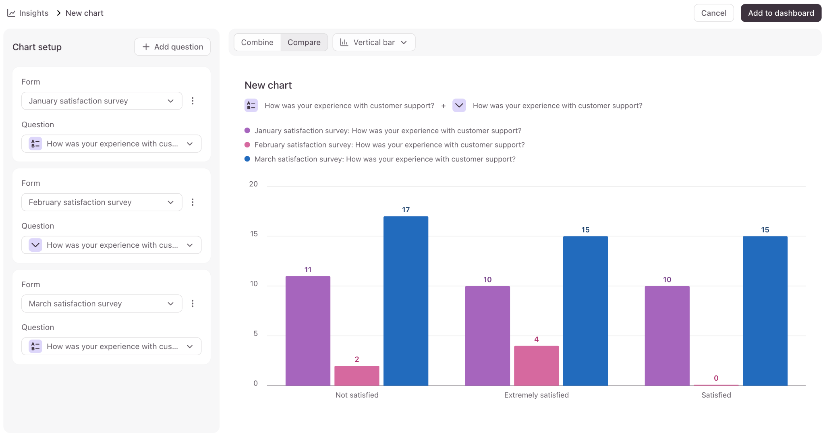The height and width of the screenshot is (433, 825).
Task: Expand the February satisfaction survey form dropdown
Action: coord(102,202)
